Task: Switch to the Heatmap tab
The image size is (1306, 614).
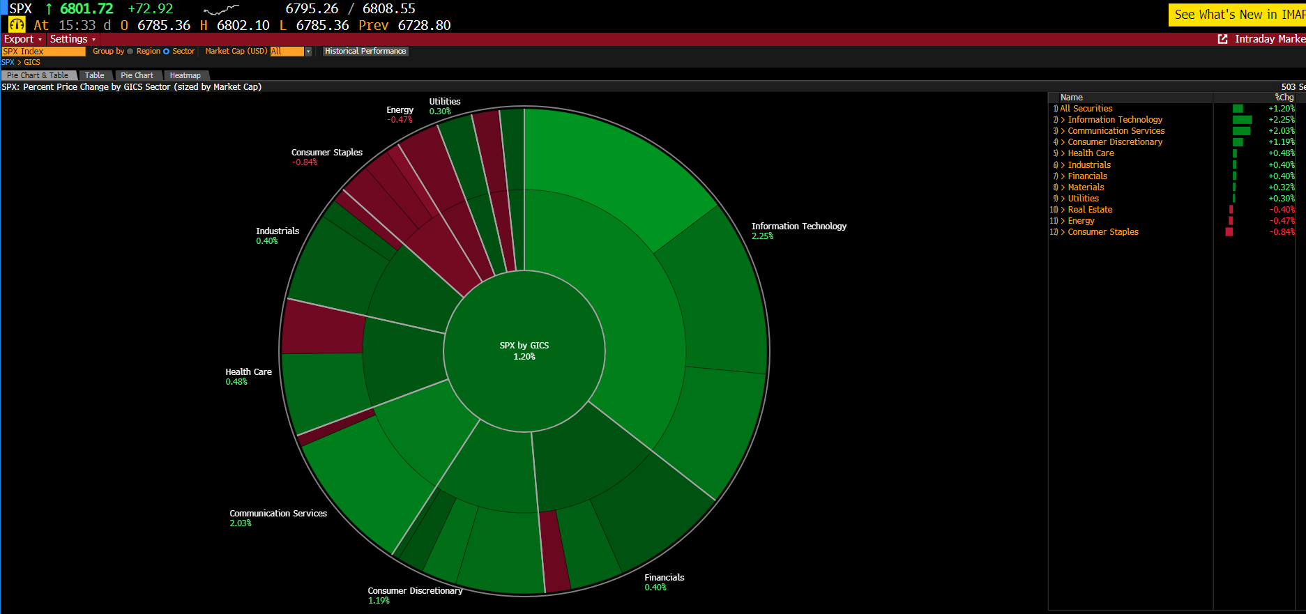Action: [x=185, y=75]
